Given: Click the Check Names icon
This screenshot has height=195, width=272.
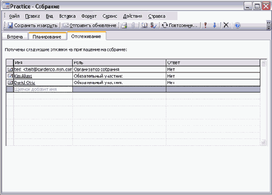Looking at the screenshot, I should coord(153,25).
